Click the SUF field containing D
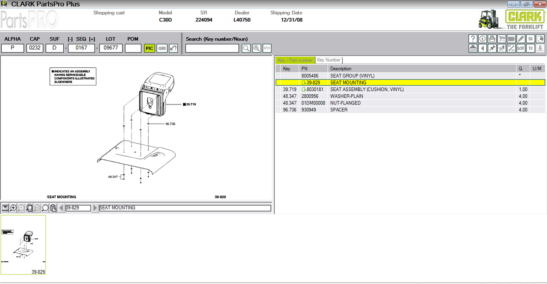 click(x=55, y=48)
